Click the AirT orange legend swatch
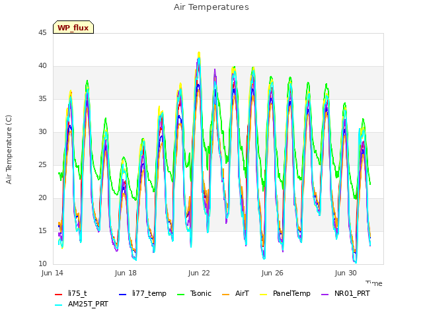 pos(226,295)
